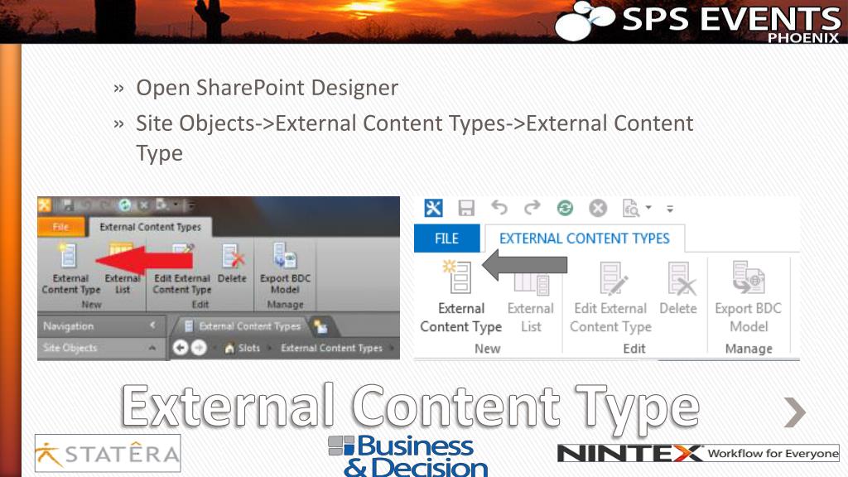This screenshot has height=477, width=848.
Task: Click the app icon in the dark ribbon's title bar
Action: [45, 205]
